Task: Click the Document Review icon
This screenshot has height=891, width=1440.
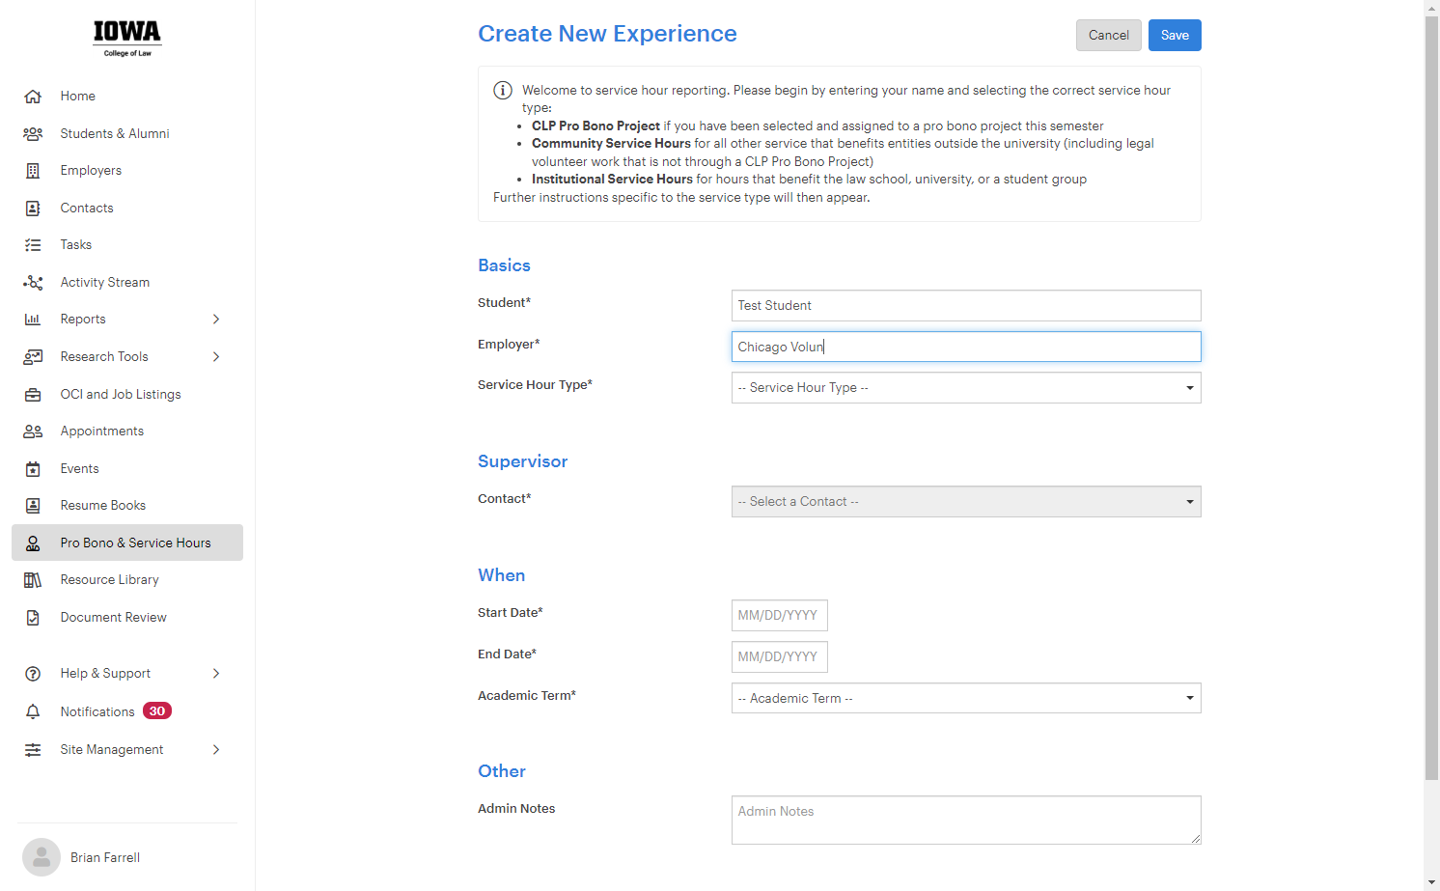Action: coord(33,618)
